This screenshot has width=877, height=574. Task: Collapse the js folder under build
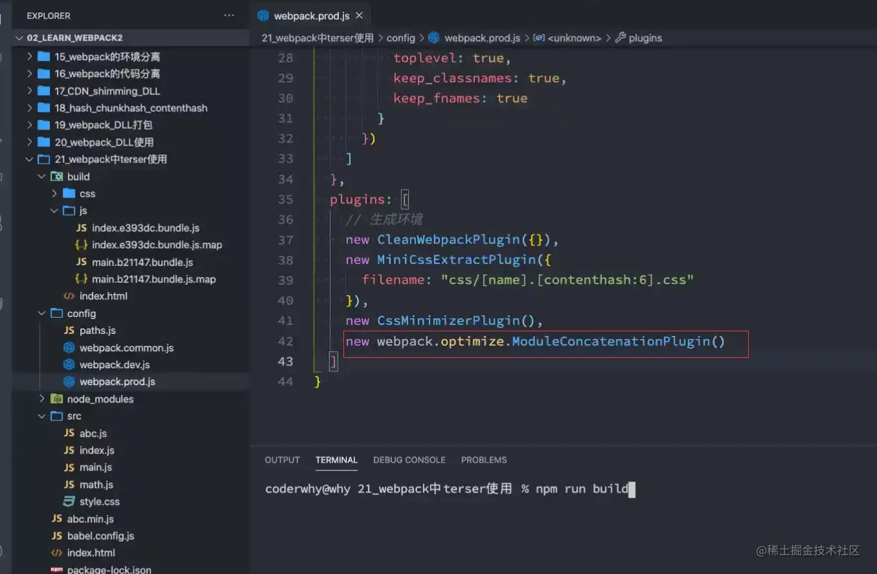coord(54,210)
